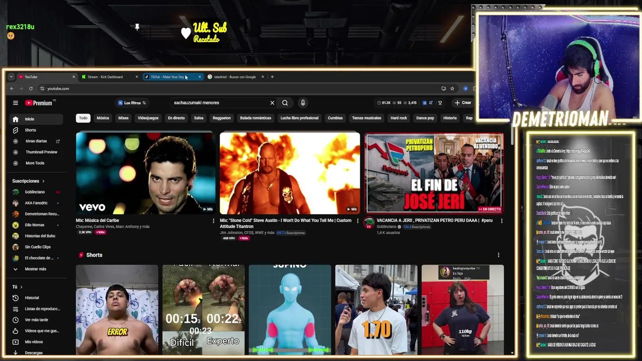Select the Música filter chip
The image size is (642, 361).
pos(103,118)
